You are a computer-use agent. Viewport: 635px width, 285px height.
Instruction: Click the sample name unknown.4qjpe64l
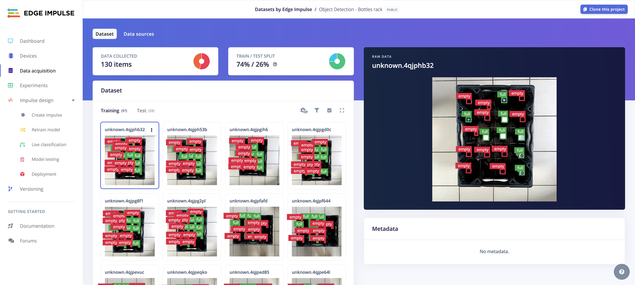coord(311,272)
